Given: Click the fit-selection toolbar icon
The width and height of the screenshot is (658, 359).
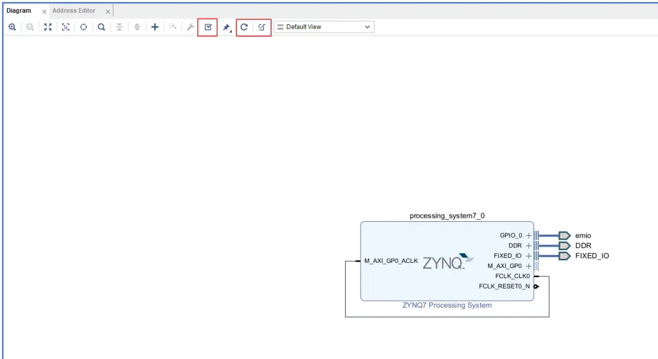Looking at the screenshot, I should point(66,27).
